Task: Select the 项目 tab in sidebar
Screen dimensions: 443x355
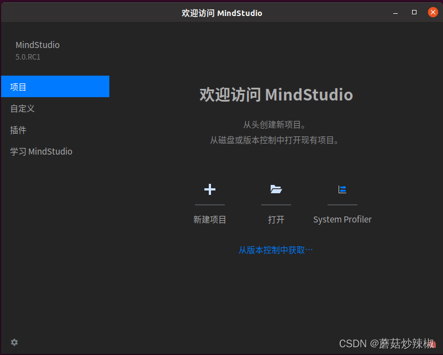Action: (x=55, y=87)
